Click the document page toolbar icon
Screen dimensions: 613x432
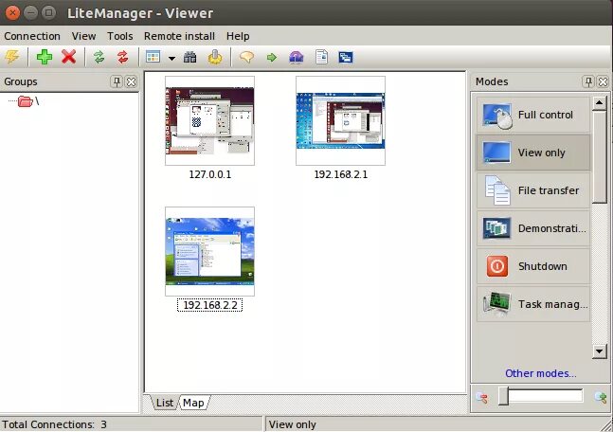click(x=321, y=57)
